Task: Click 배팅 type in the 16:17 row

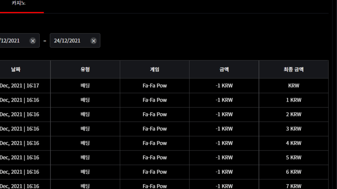Action: click(x=85, y=86)
